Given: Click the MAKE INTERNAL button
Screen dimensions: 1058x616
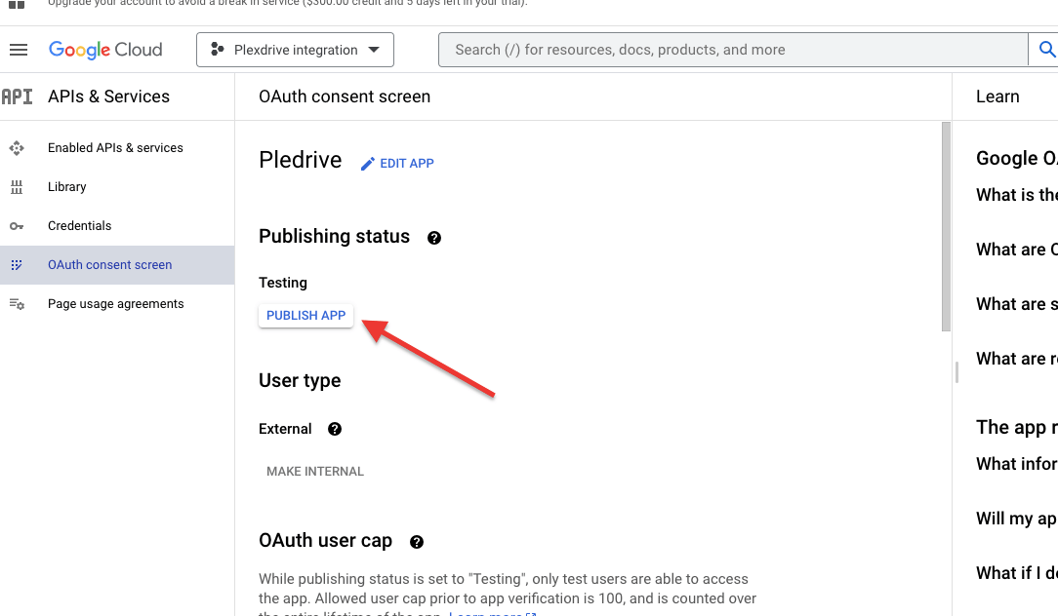Looking at the screenshot, I should click(x=315, y=472).
